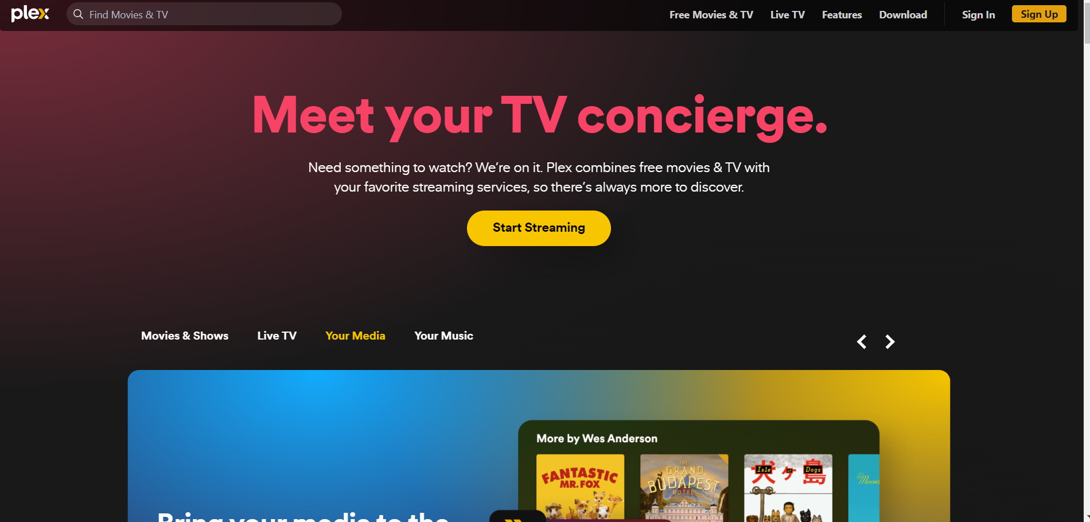This screenshot has height=522, width=1090.
Task: Open the Live TV navigation link
Action: pyautogui.click(x=788, y=15)
